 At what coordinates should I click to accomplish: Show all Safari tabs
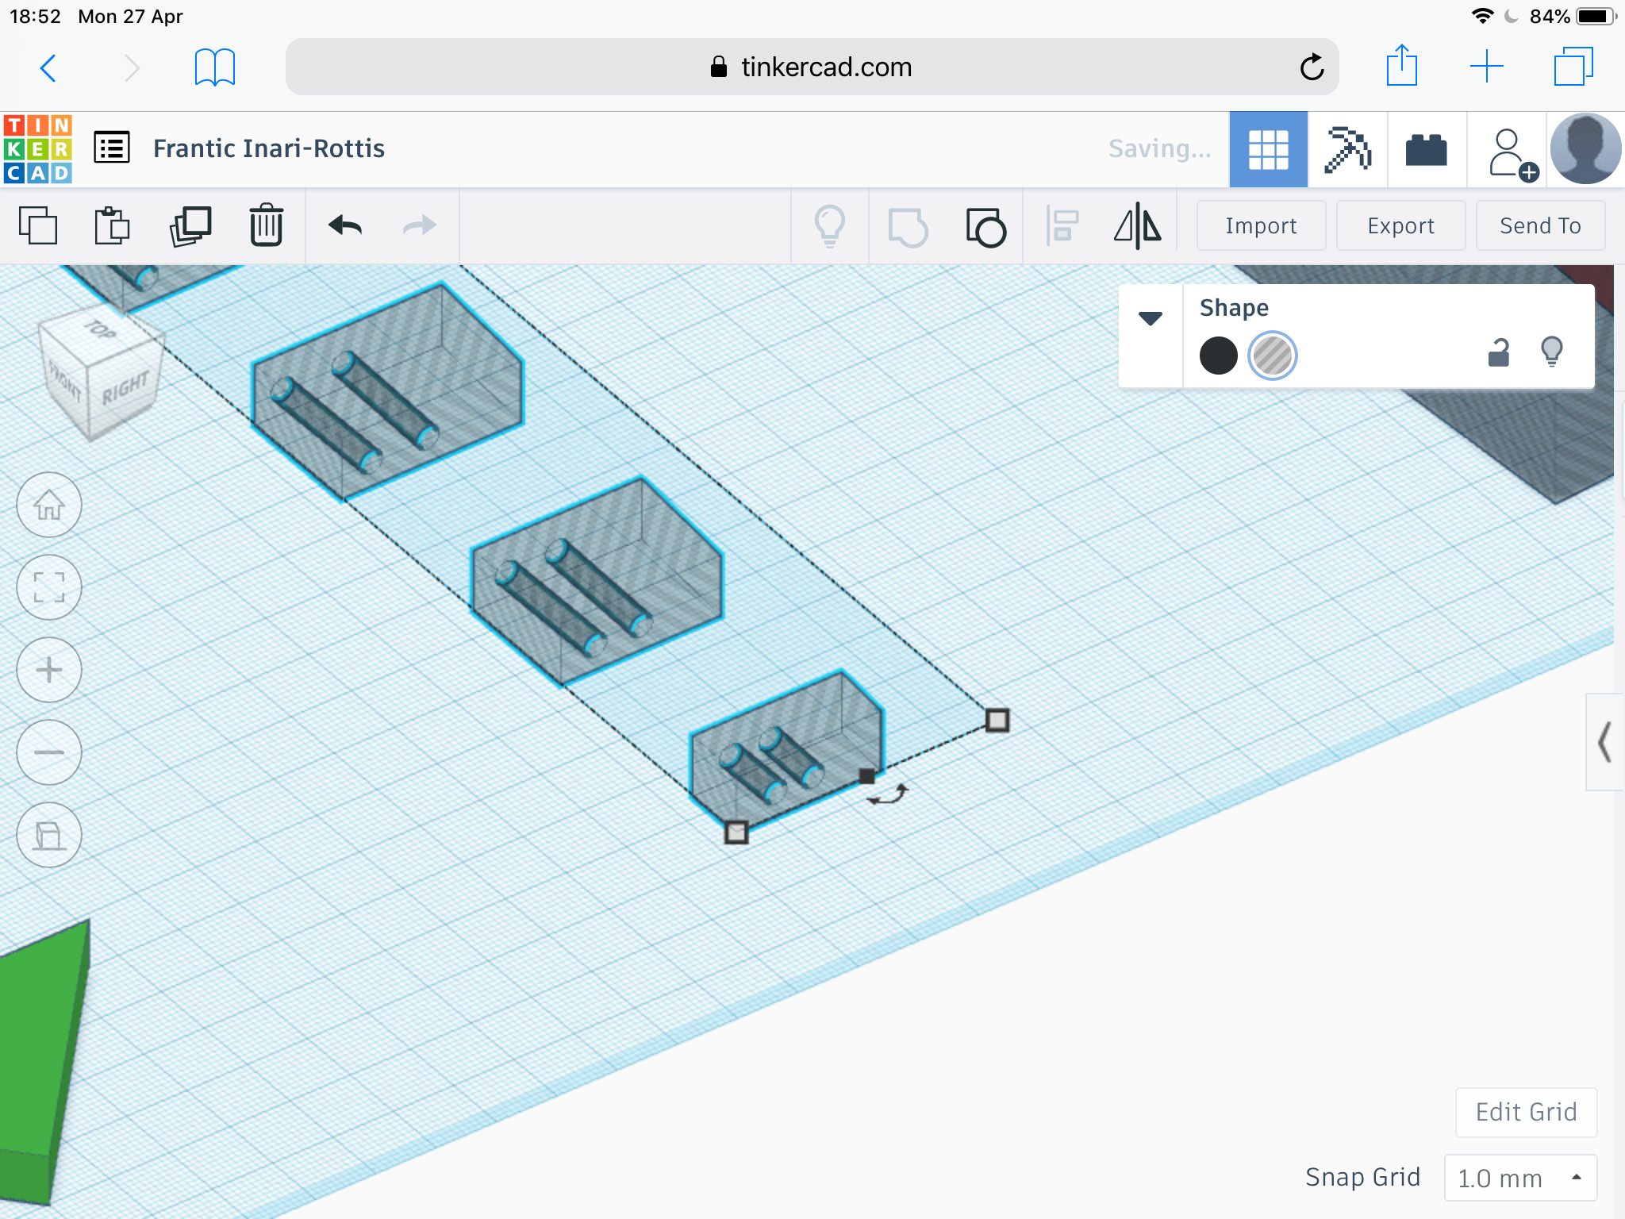point(1574,67)
